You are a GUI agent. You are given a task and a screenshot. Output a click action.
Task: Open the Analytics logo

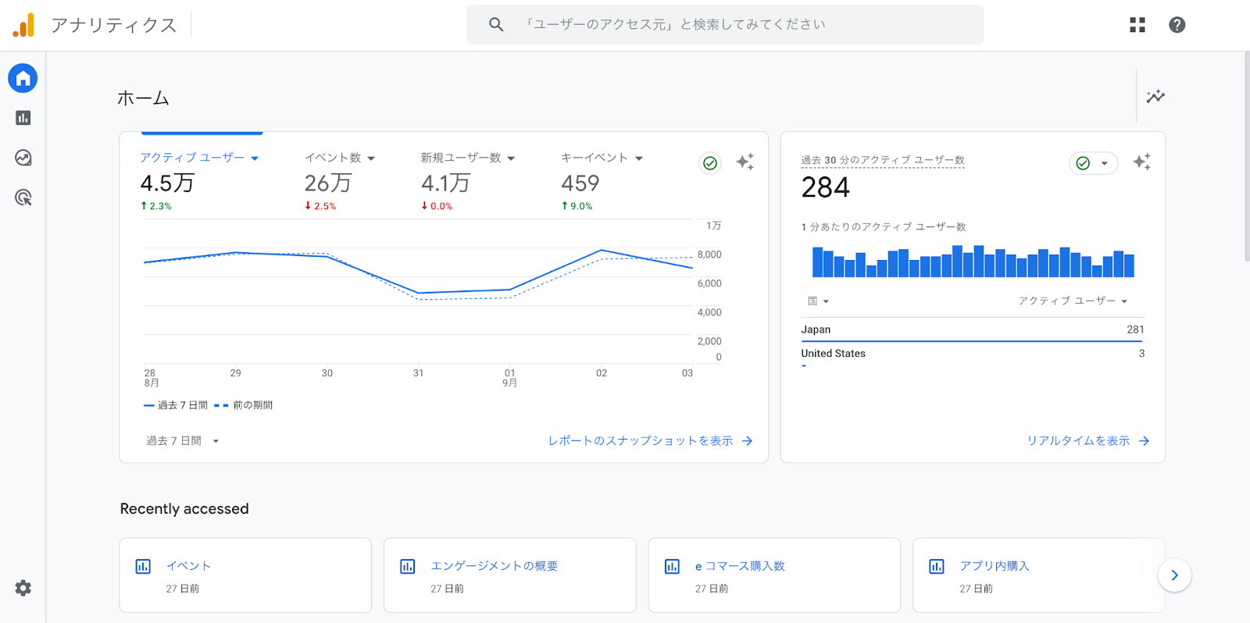(x=23, y=25)
